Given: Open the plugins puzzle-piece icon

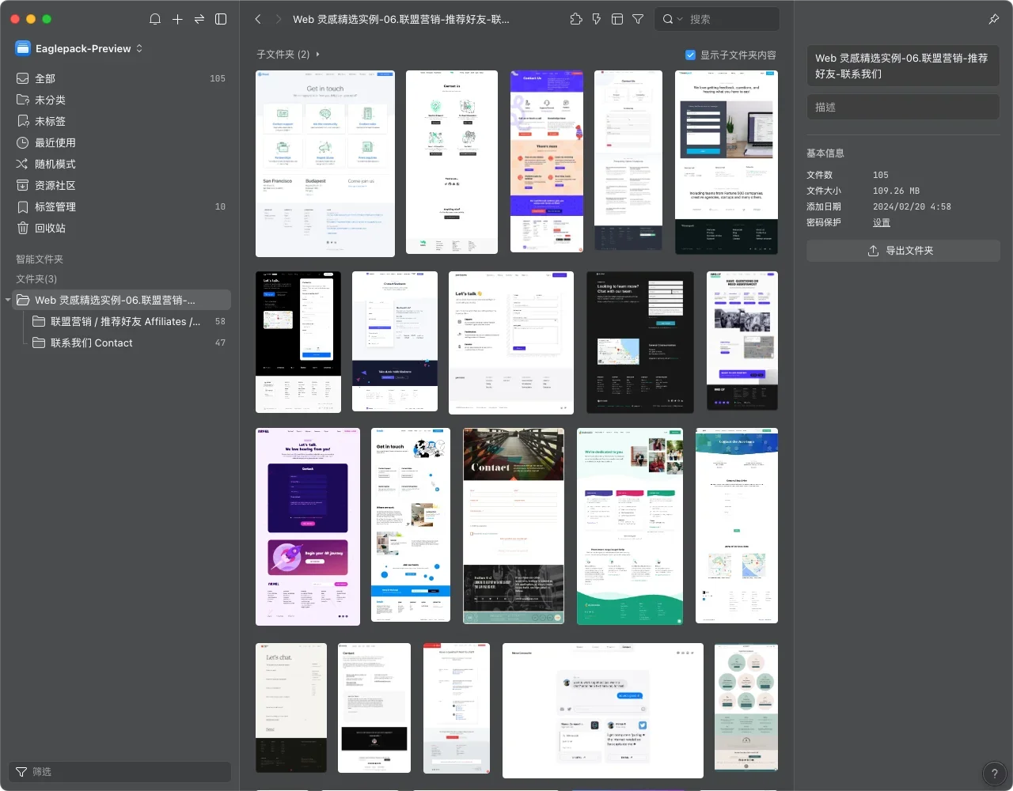Looking at the screenshot, I should 576,19.
